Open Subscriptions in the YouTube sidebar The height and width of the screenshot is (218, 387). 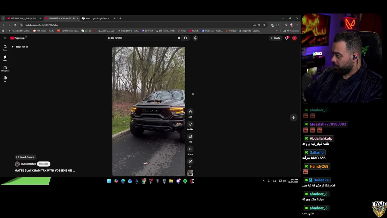[5, 69]
